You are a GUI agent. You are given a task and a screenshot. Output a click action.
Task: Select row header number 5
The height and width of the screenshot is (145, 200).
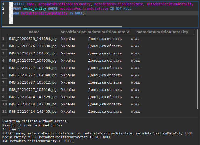pyautogui.click(x=5, y=68)
